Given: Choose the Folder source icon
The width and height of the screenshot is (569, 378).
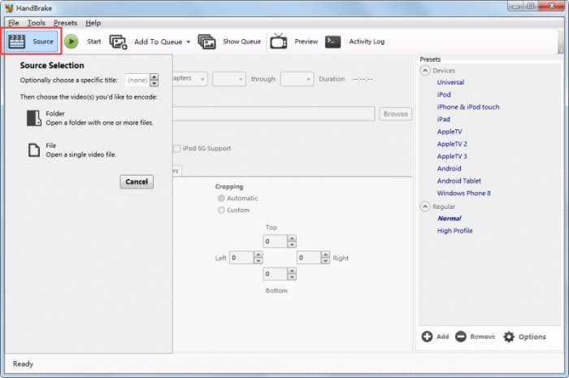Looking at the screenshot, I should tap(34, 118).
